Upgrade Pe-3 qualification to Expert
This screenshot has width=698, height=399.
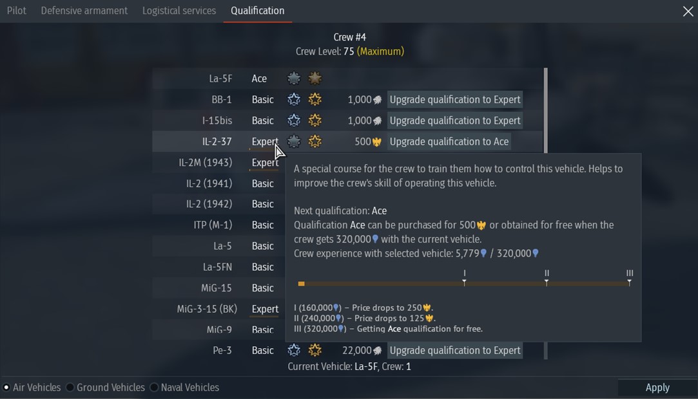point(455,350)
